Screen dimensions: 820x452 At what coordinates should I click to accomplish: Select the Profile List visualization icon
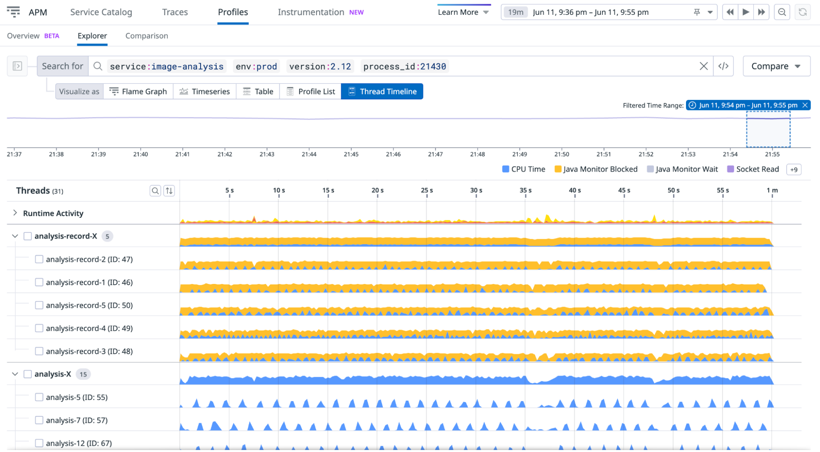(x=290, y=91)
